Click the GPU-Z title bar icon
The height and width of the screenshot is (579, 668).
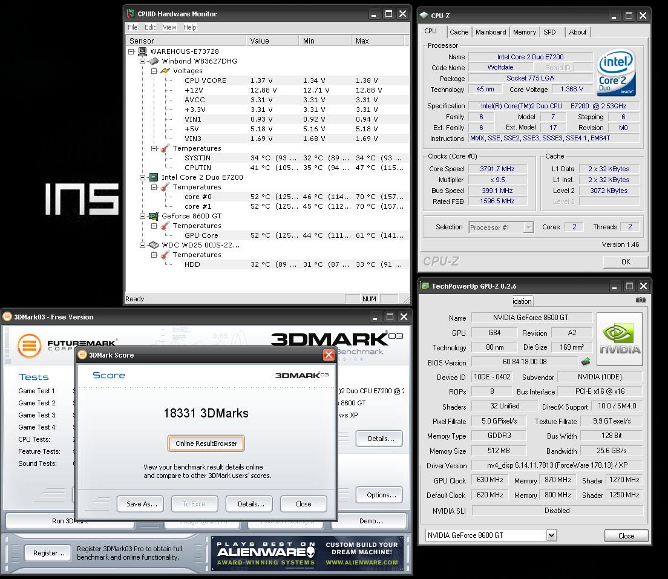coord(425,286)
